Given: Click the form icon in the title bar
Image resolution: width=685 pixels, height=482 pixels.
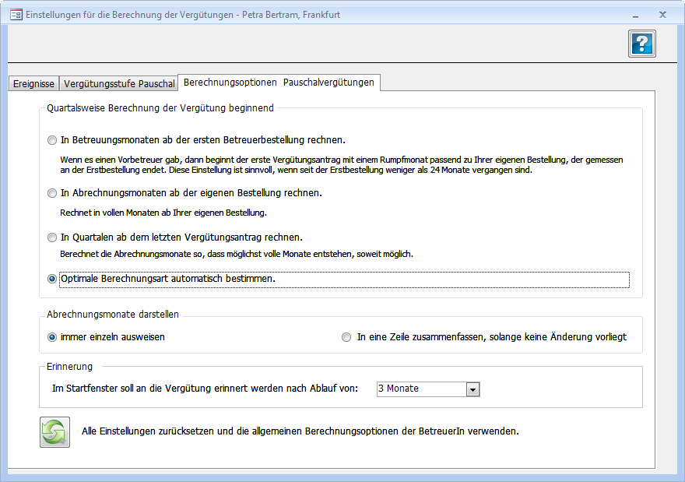Looking at the screenshot, I should (x=16, y=15).
